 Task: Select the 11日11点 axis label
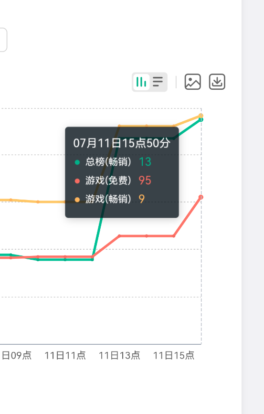[65, 355]
